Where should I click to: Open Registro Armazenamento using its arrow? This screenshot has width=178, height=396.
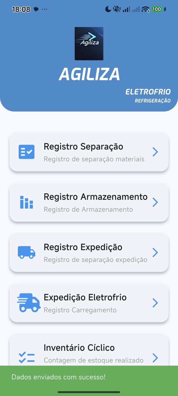[155, 202]
